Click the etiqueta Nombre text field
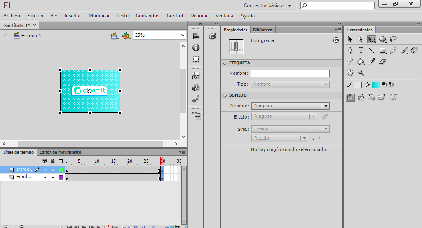The height and width of the screenshot is (228, 422). click(x=290, y=74)
